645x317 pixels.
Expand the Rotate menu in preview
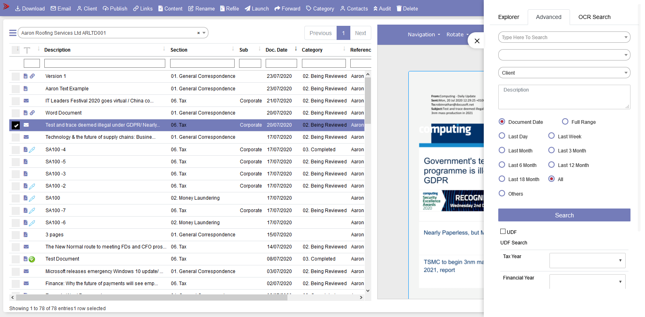pyautogui.click(x=458, y=35)
